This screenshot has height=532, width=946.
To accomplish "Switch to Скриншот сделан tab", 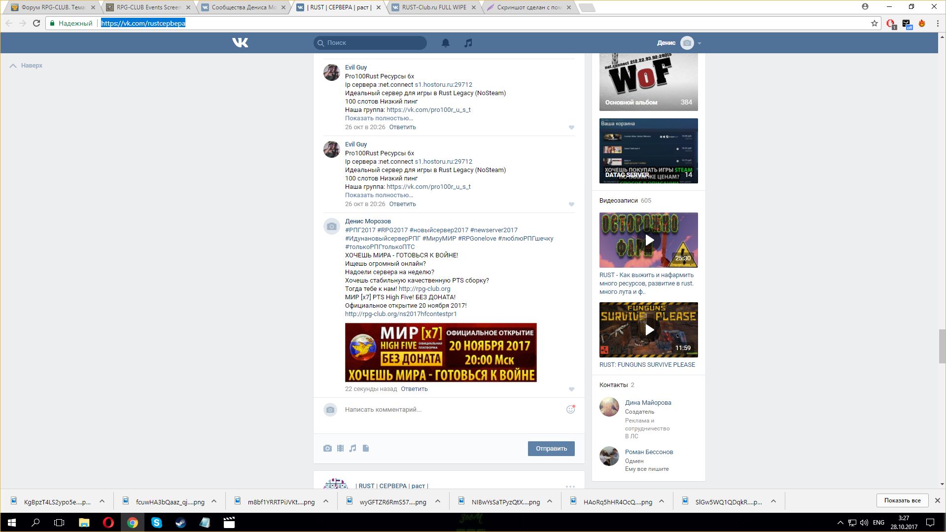I will [x=529, y=7].
